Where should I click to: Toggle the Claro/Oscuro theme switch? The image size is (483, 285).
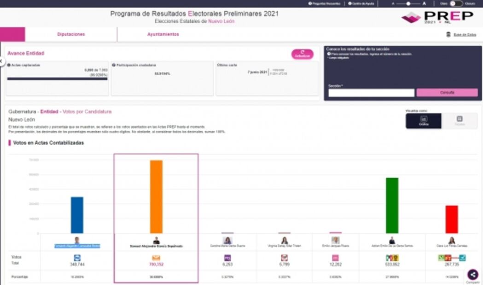456,3
